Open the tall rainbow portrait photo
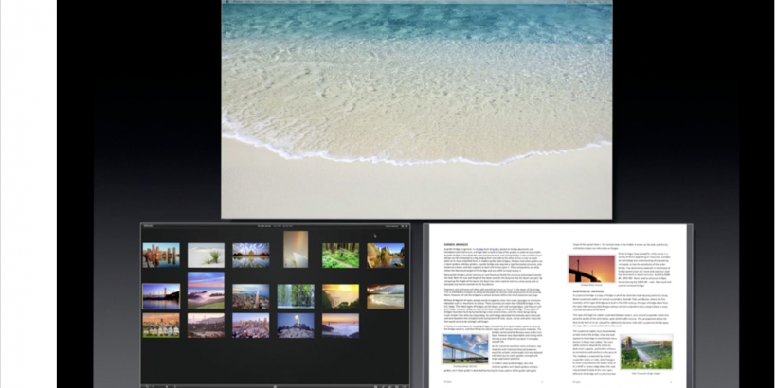The width and height of the screenshot is (777, 388). 296,249
